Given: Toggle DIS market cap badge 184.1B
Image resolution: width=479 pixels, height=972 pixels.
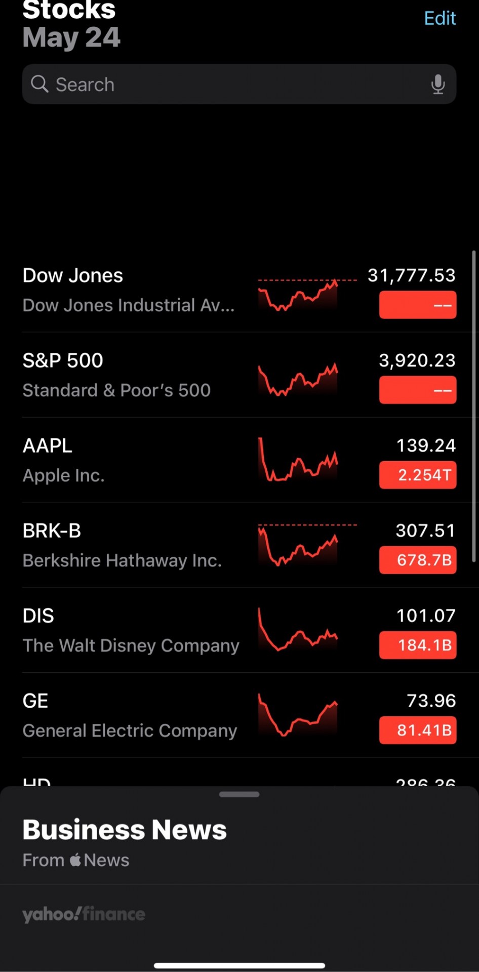Looking at the screenshot, I should point(418,645).
